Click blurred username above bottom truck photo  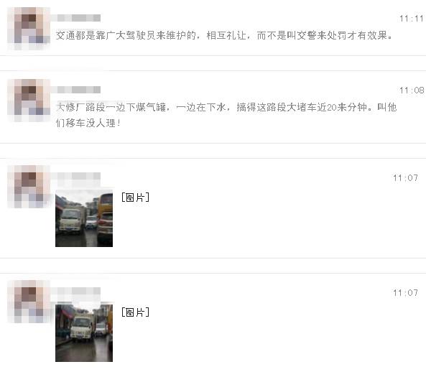point(76,291)
